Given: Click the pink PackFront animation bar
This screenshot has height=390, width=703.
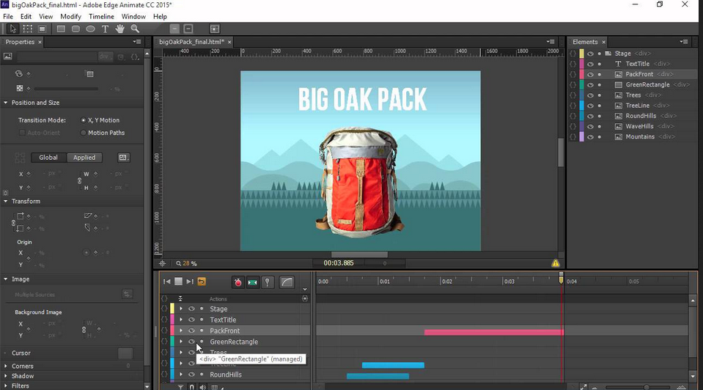Looking at the screenshot, I should tap(493, 332).
